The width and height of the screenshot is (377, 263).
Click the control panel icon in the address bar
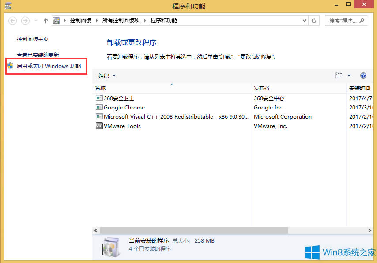56,20
